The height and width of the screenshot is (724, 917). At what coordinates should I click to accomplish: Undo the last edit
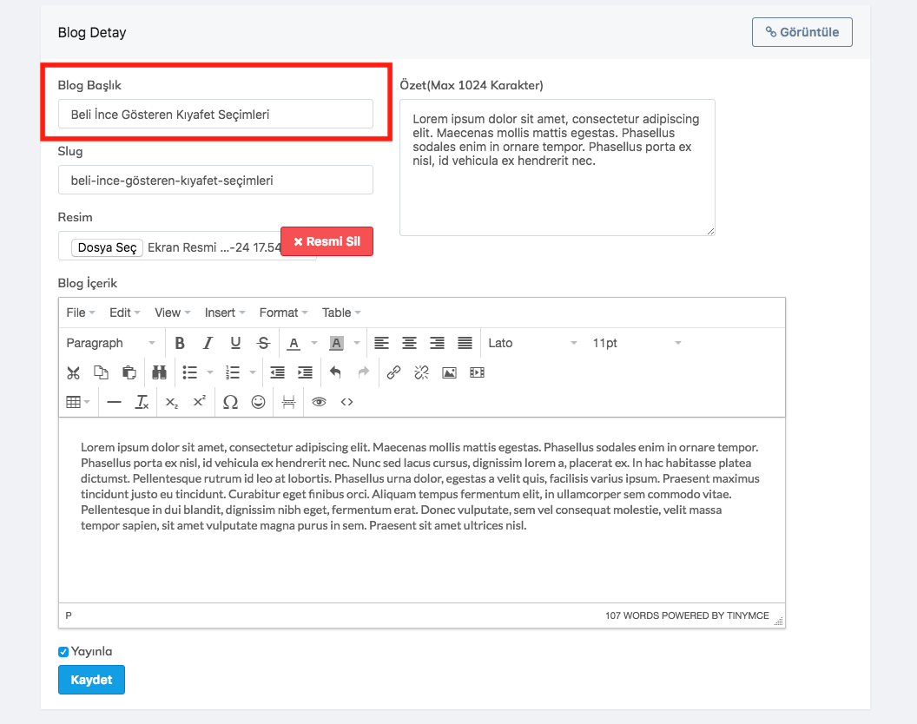(x=335, y=372)
